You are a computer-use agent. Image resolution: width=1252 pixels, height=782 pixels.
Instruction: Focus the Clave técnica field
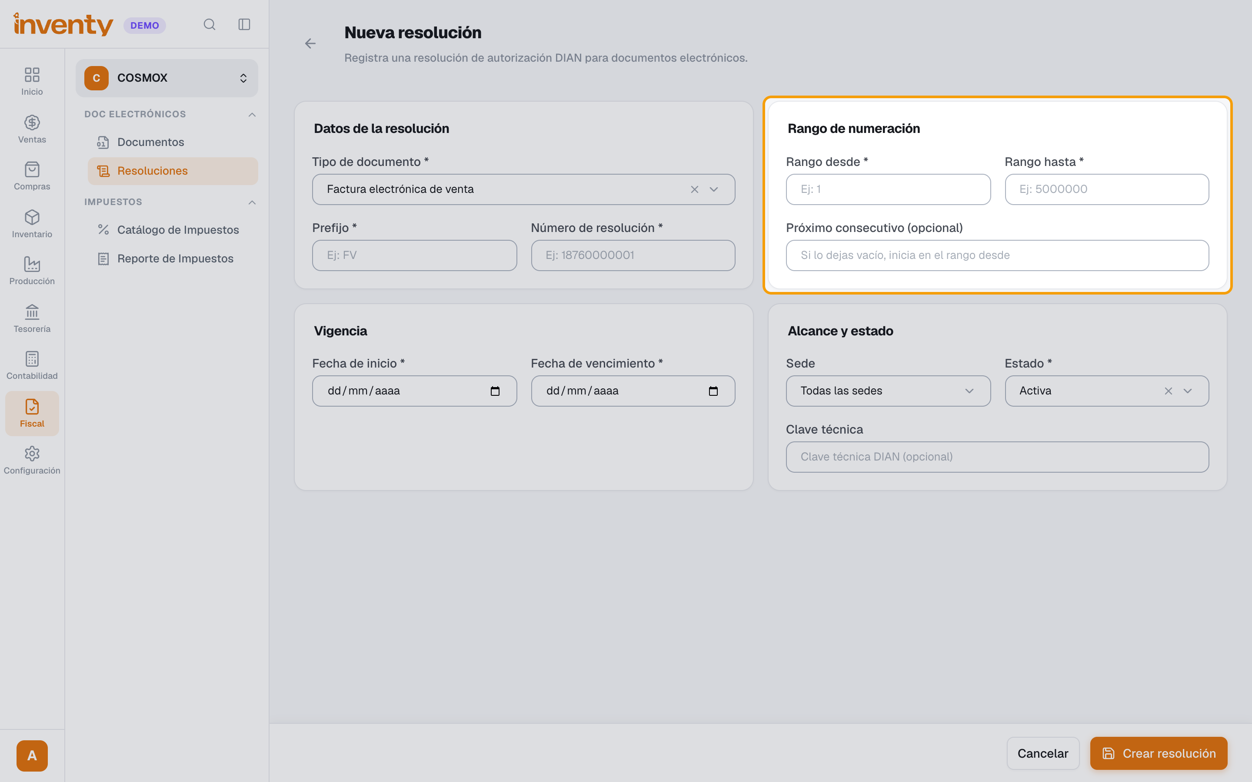(997, 457)
